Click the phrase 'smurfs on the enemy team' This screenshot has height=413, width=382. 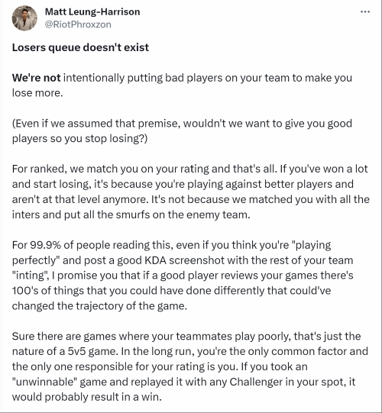(x=183, y=215)
